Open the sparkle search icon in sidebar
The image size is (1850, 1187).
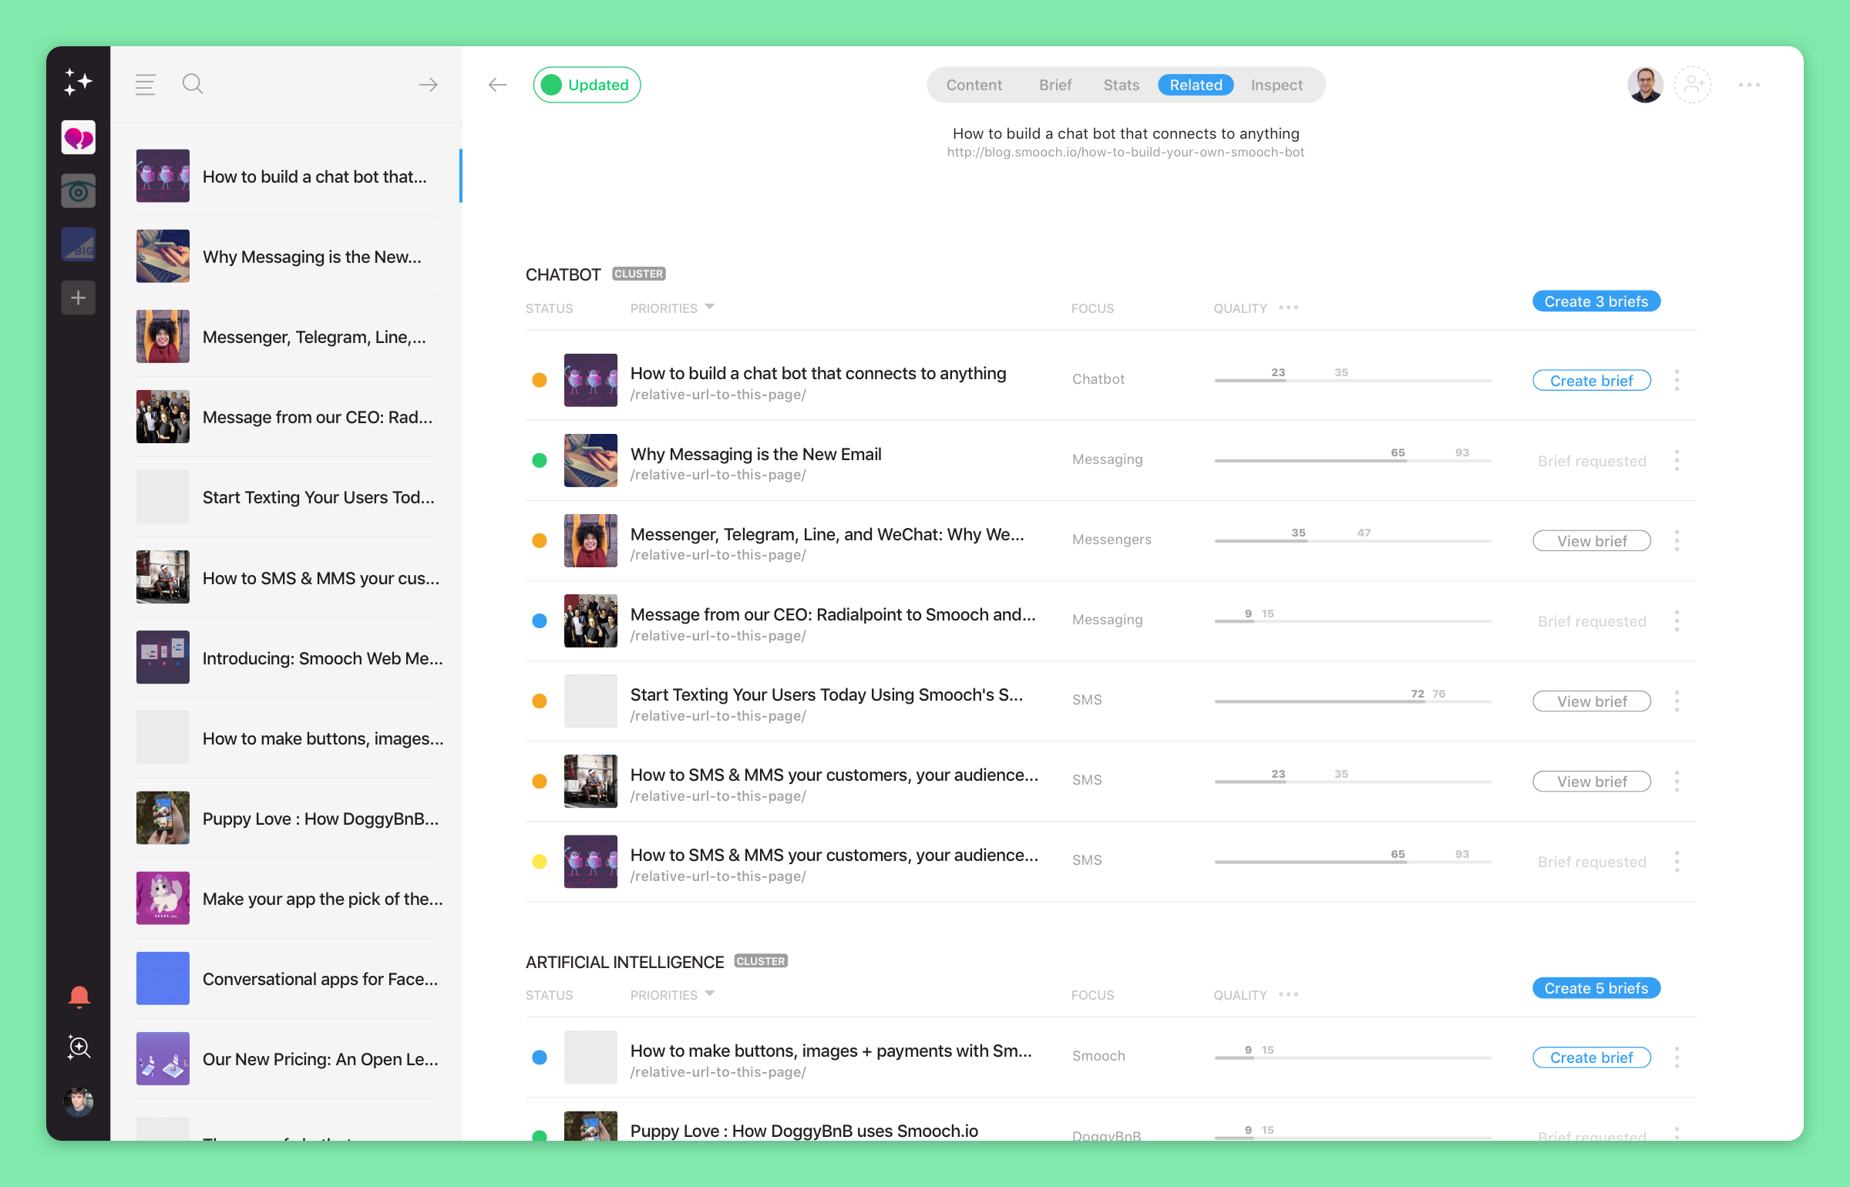pyautogui.click(x=79, y=1047)
